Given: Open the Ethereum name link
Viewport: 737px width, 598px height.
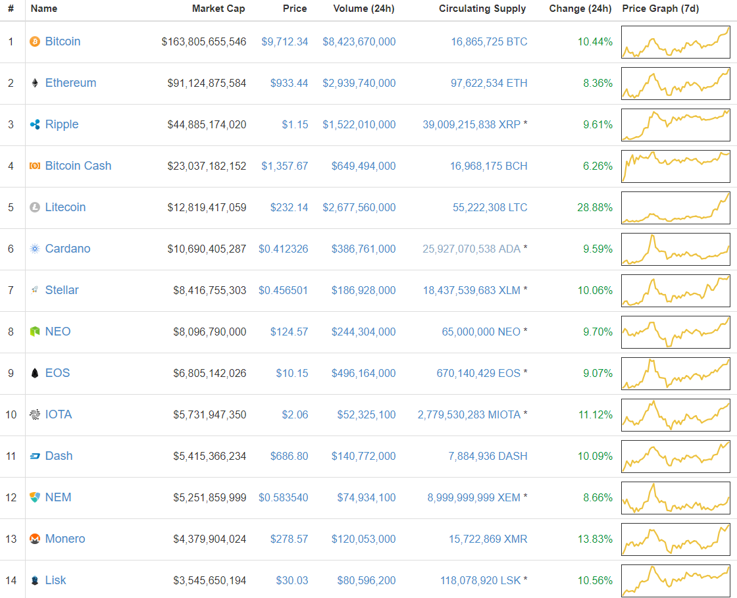Looking at the screenshot, I should [70, 83].
